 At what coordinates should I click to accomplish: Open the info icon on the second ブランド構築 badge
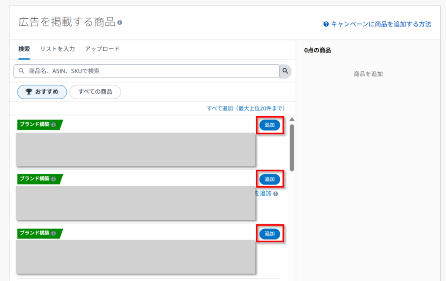[x=53, y=179]
